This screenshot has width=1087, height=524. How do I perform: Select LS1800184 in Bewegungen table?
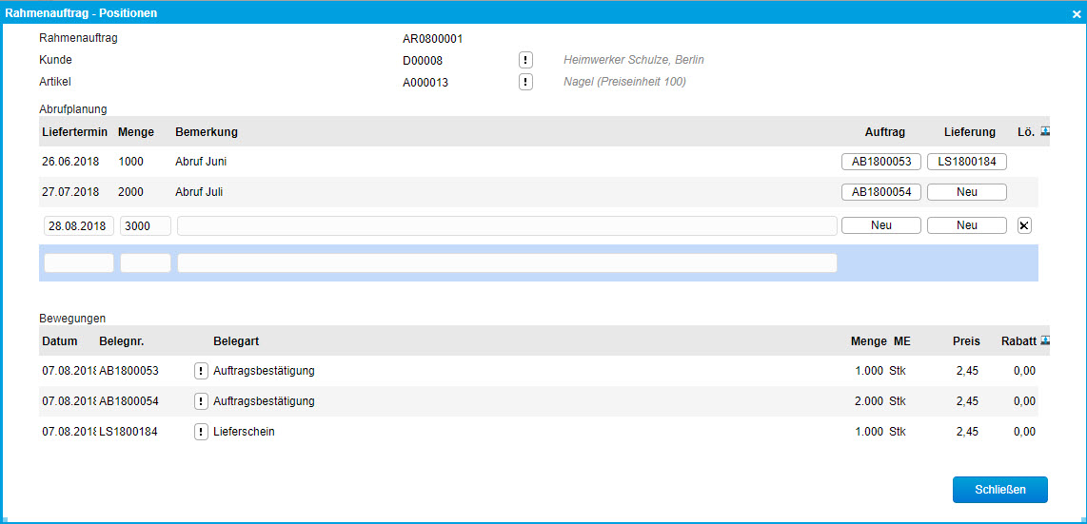pyautogui.click(x=128, y=432)
